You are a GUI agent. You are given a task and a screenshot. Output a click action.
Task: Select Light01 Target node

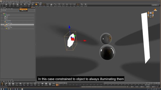tap(10, 23)
